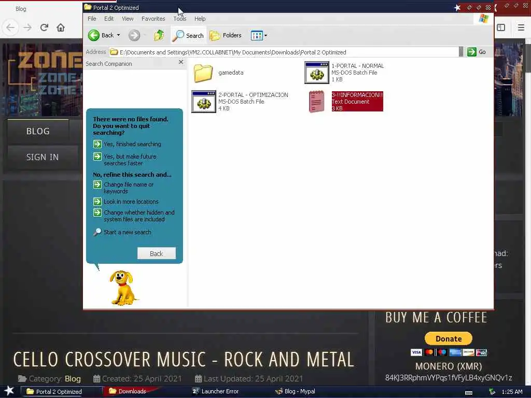Viewport: 531px width, 398px height.
Task: Click the network icon in system tray
Action: [x=493, y=392]
